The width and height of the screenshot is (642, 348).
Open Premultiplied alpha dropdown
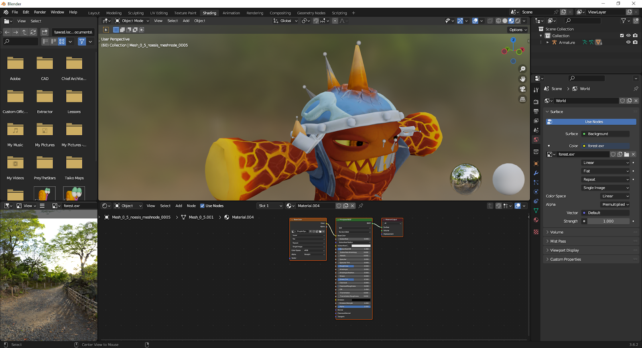click(615, 205)
